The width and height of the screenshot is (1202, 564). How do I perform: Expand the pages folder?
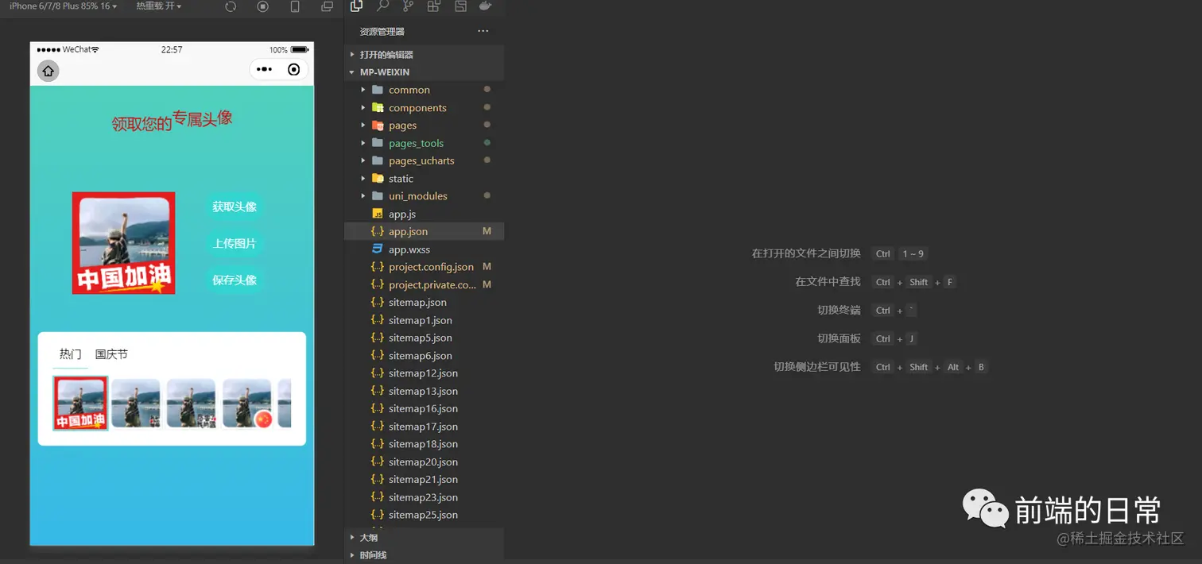[425, 126]
